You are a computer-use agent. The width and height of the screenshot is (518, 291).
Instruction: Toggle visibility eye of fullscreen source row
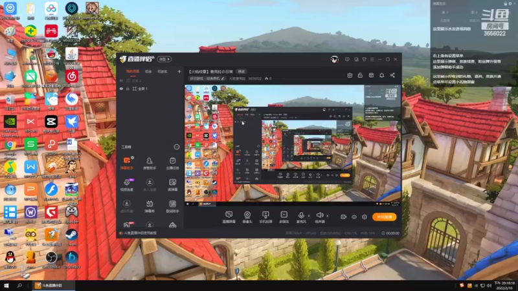pyautogui.click(x=121, y=89)
